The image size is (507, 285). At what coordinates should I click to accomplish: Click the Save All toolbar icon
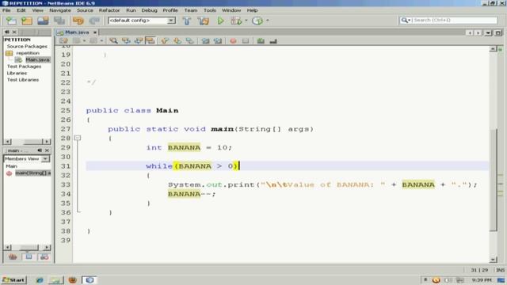tap(59, 21)
